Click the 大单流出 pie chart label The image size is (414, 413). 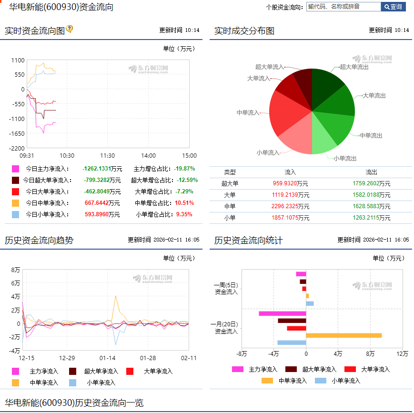tap(374, 96)
